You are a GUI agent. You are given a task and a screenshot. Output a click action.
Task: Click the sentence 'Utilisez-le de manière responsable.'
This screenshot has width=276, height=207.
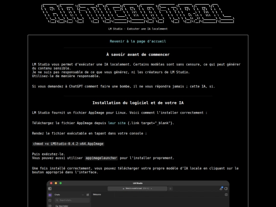(66, 76)
